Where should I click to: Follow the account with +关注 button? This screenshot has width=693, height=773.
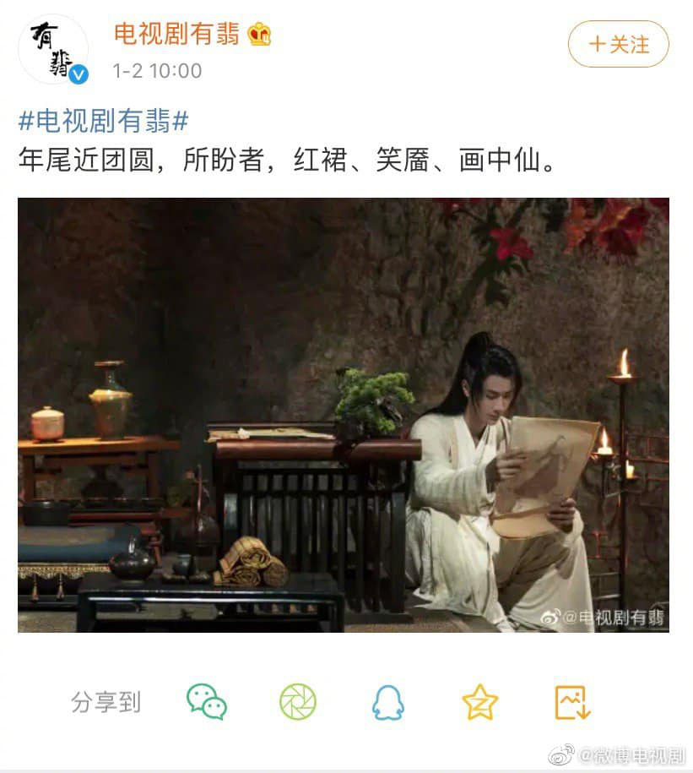(618, 44)
